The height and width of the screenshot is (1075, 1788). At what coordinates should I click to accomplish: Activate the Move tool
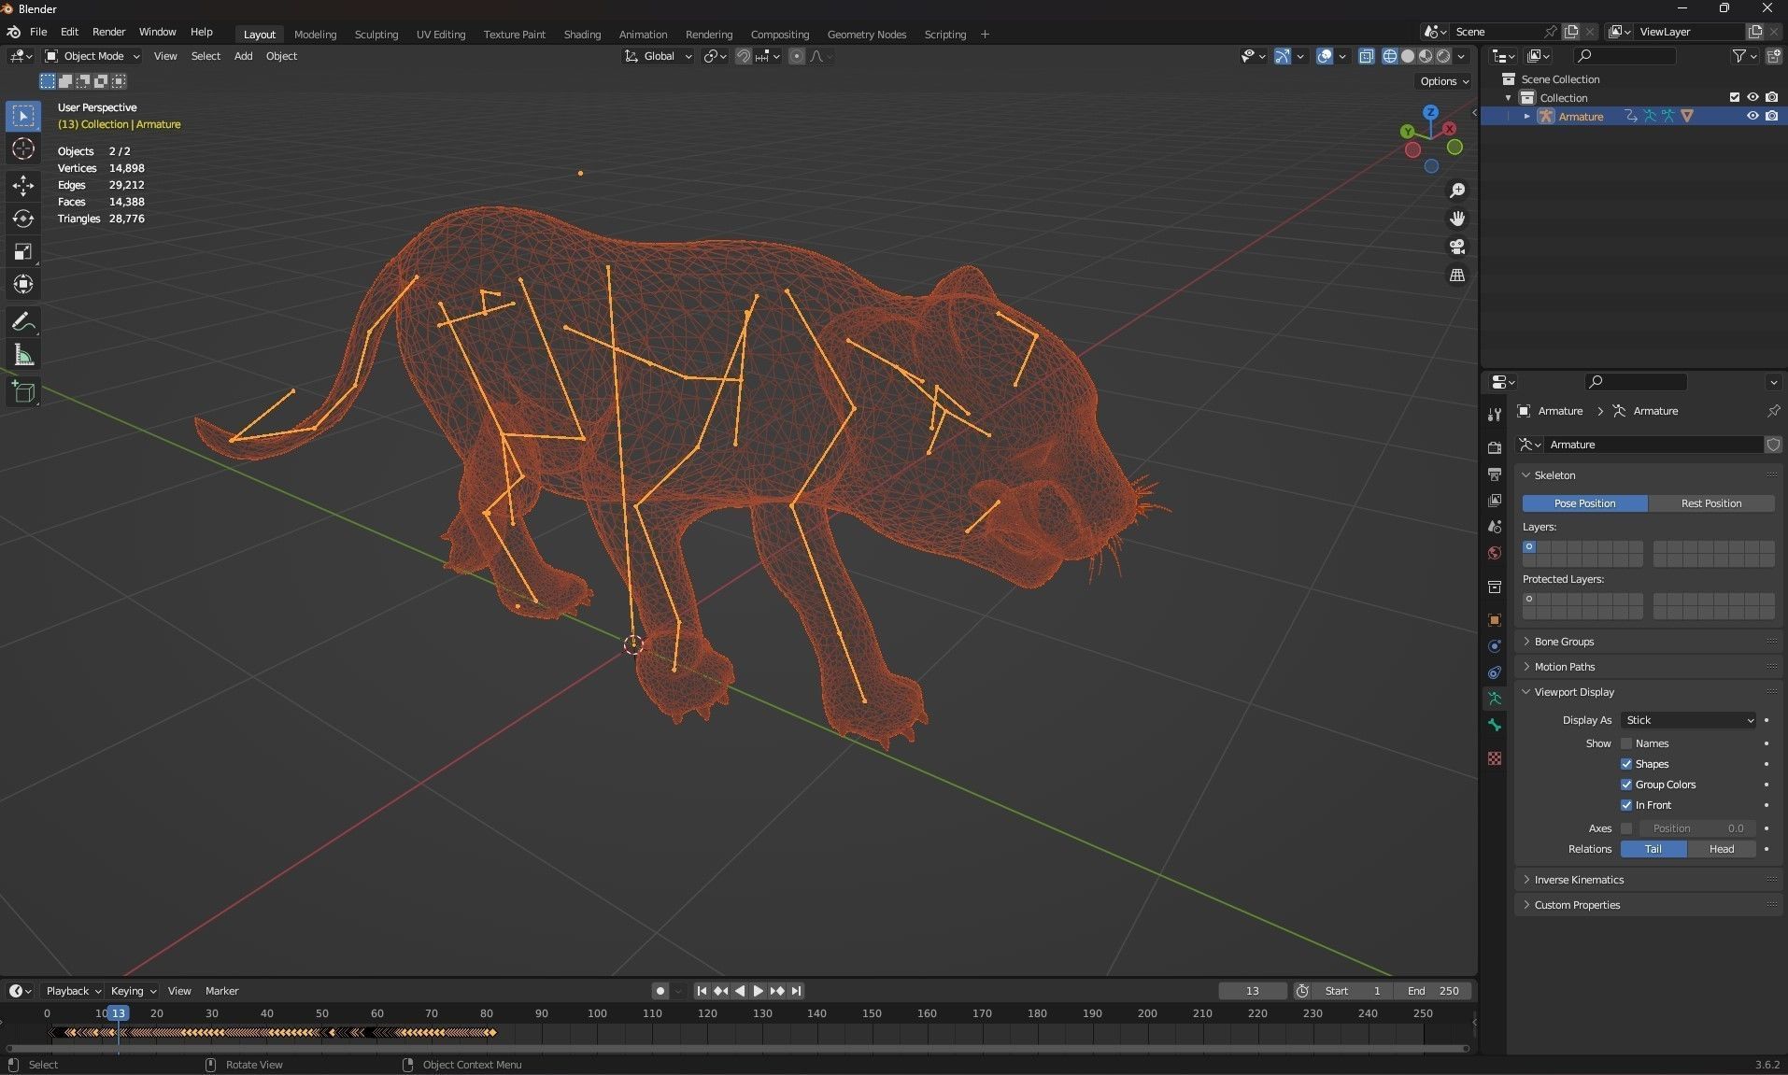23,186
